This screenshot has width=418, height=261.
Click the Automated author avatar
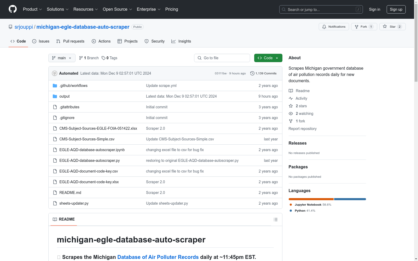click(x=55, y=73)
